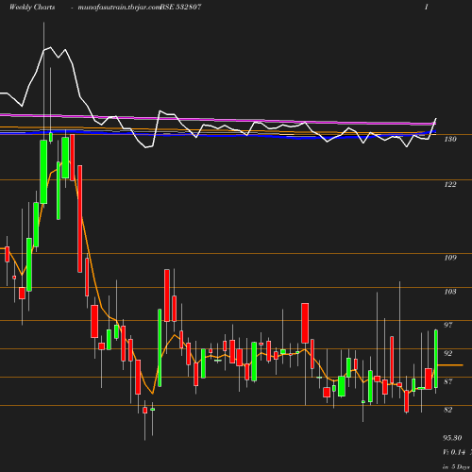Image resolution: width=472 pixels, height=472 pixels.
Task: Click the 'V: 0.14' volume value
Action: 454,452
